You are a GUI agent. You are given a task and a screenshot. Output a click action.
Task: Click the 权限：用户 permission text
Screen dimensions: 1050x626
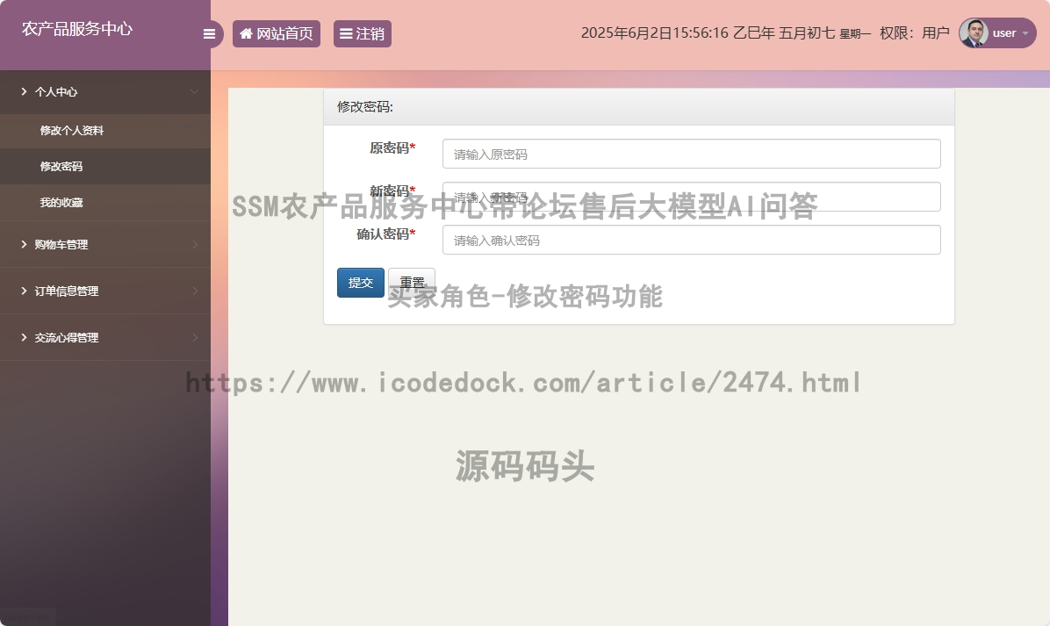coord(914,32)
